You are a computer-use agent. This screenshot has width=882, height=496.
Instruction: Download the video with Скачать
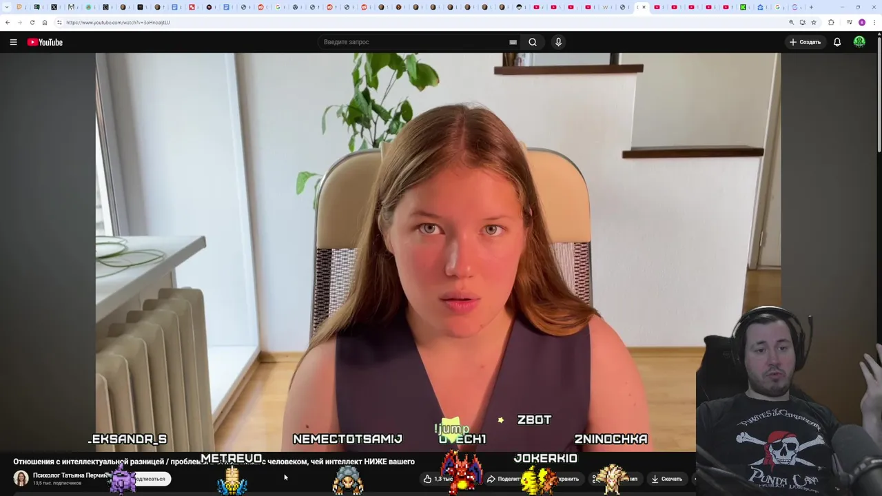coord(666,479)
